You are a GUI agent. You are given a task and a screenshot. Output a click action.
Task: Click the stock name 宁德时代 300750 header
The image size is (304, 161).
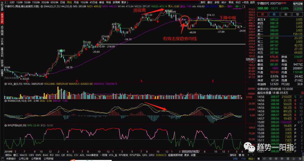269,3
